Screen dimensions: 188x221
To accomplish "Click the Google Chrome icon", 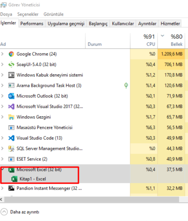I will (x=11, y=54).
